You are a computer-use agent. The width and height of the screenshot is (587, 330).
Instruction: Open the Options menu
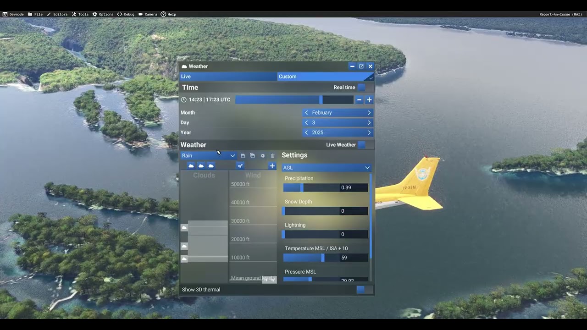103,14
